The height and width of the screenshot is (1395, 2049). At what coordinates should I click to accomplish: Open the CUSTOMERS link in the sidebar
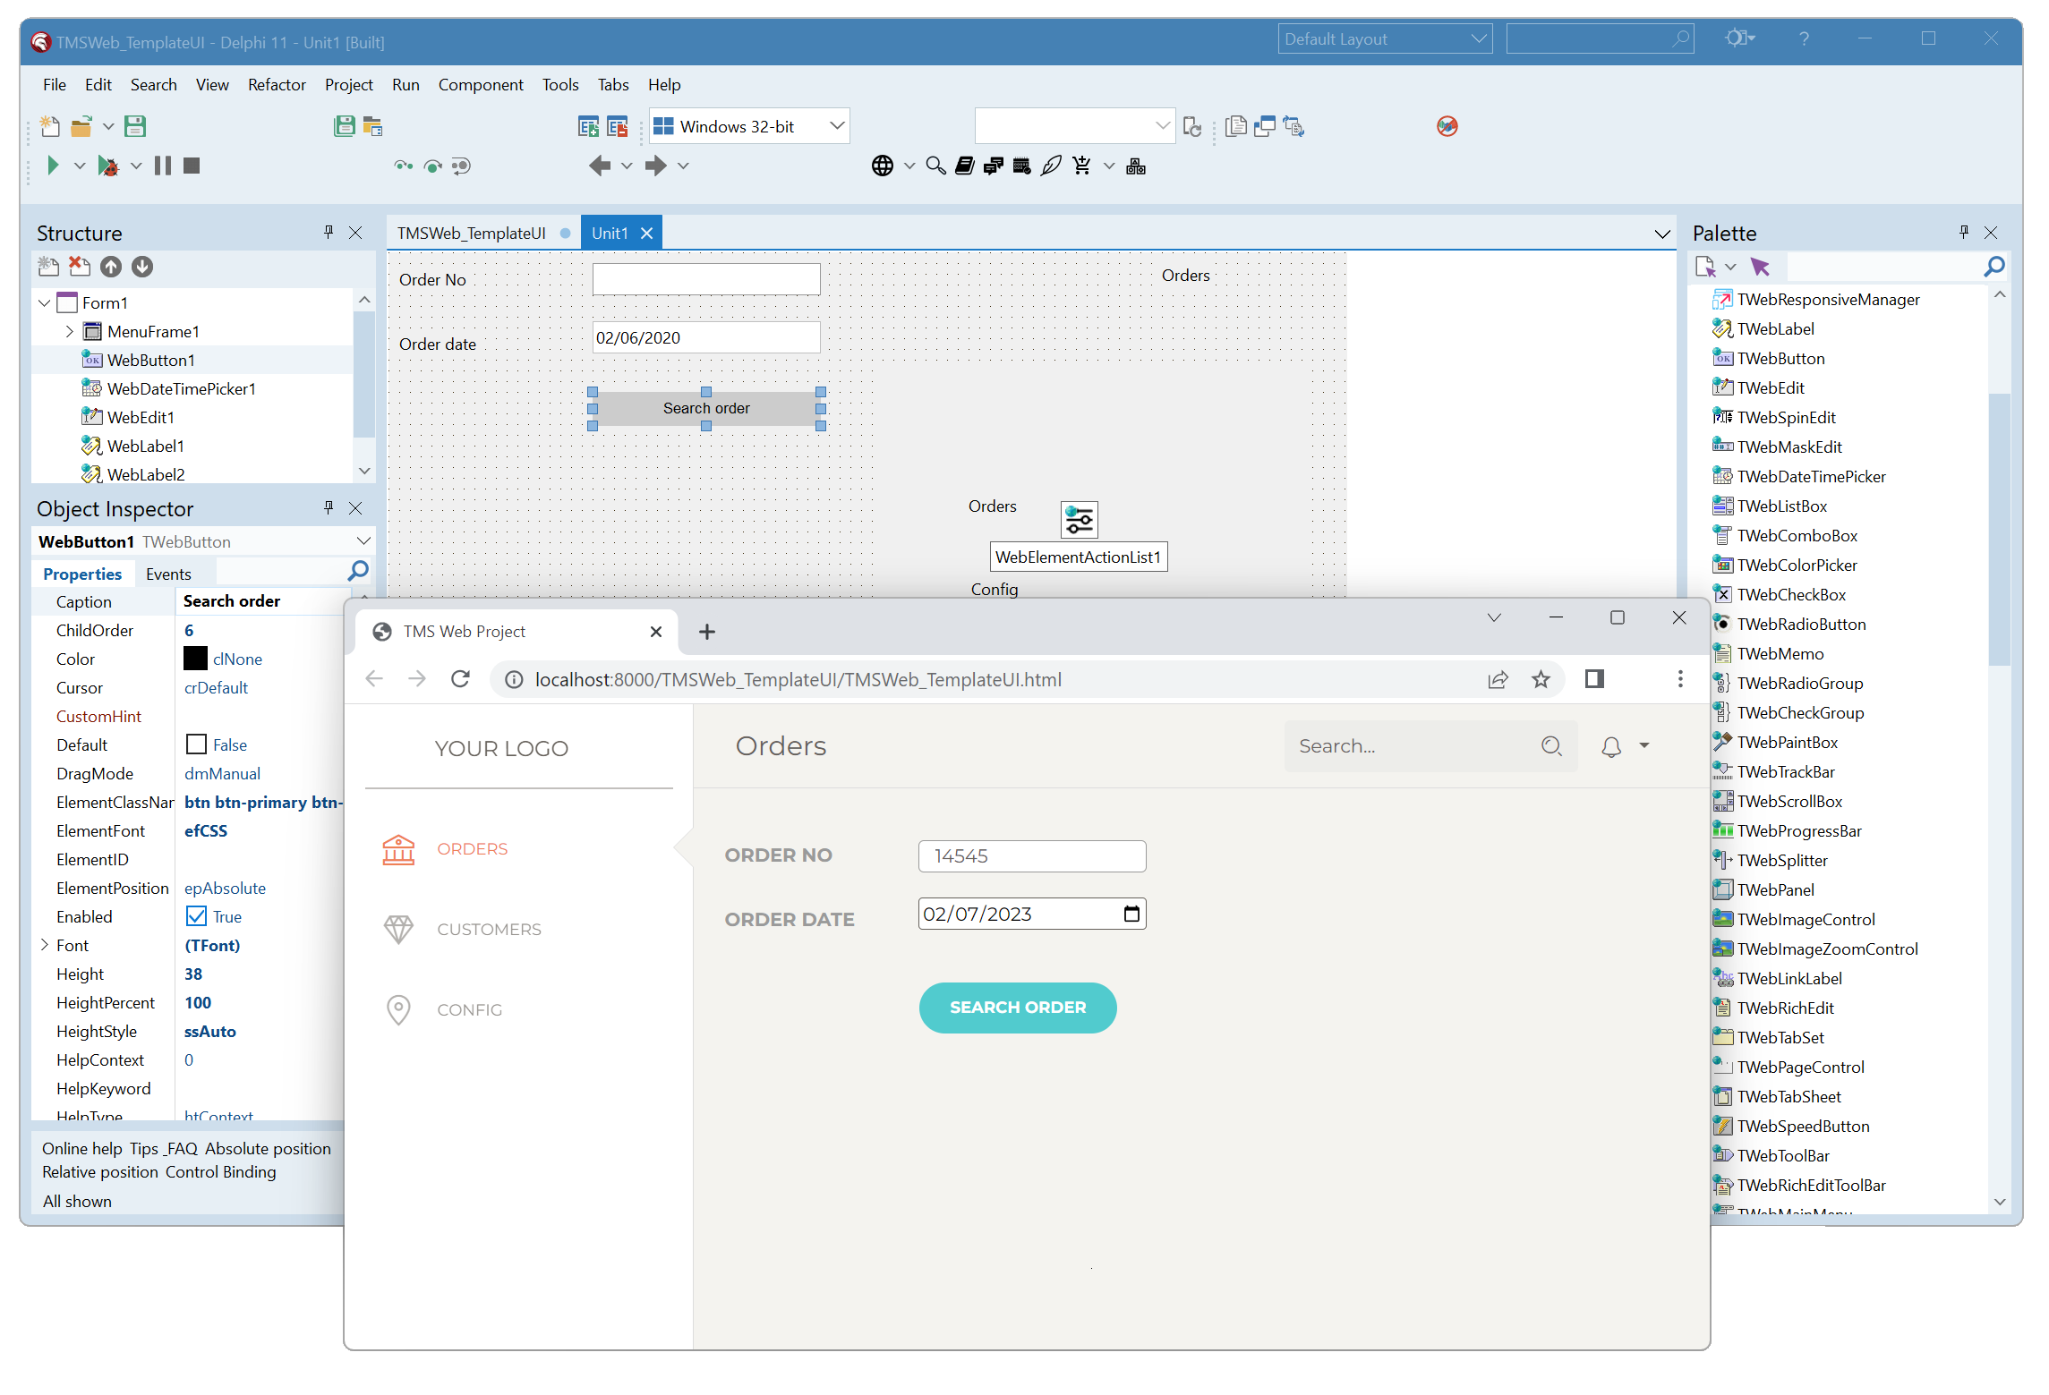pos(489,929)
